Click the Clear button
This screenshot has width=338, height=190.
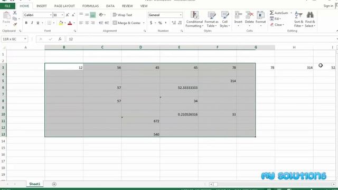[x=277, y=25]
